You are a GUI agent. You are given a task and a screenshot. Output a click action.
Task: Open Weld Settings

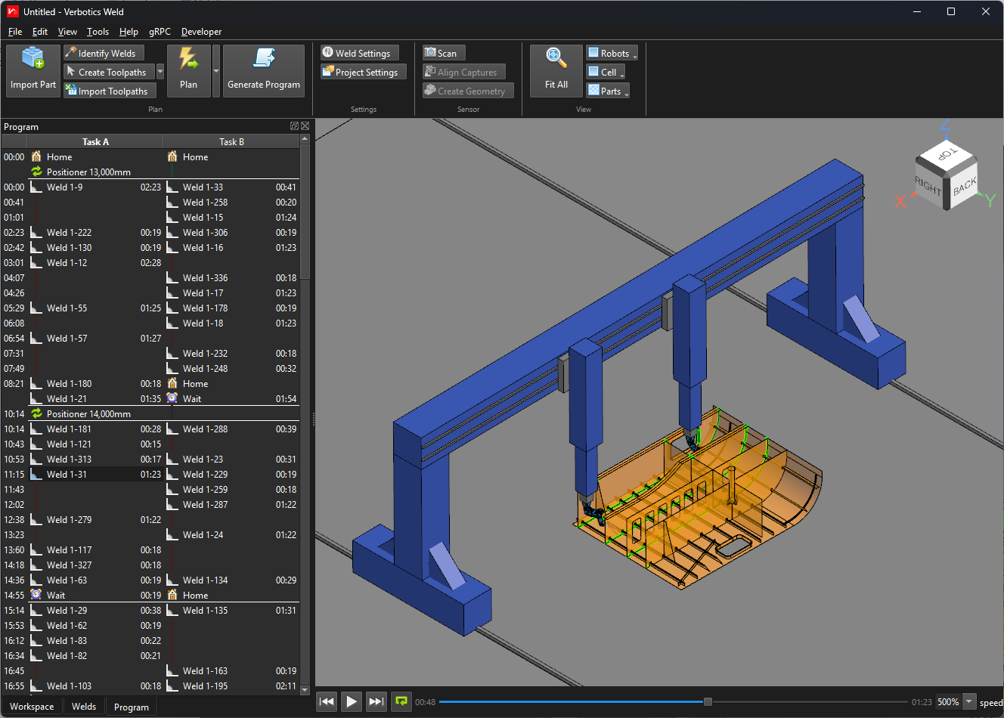point(359,53)
